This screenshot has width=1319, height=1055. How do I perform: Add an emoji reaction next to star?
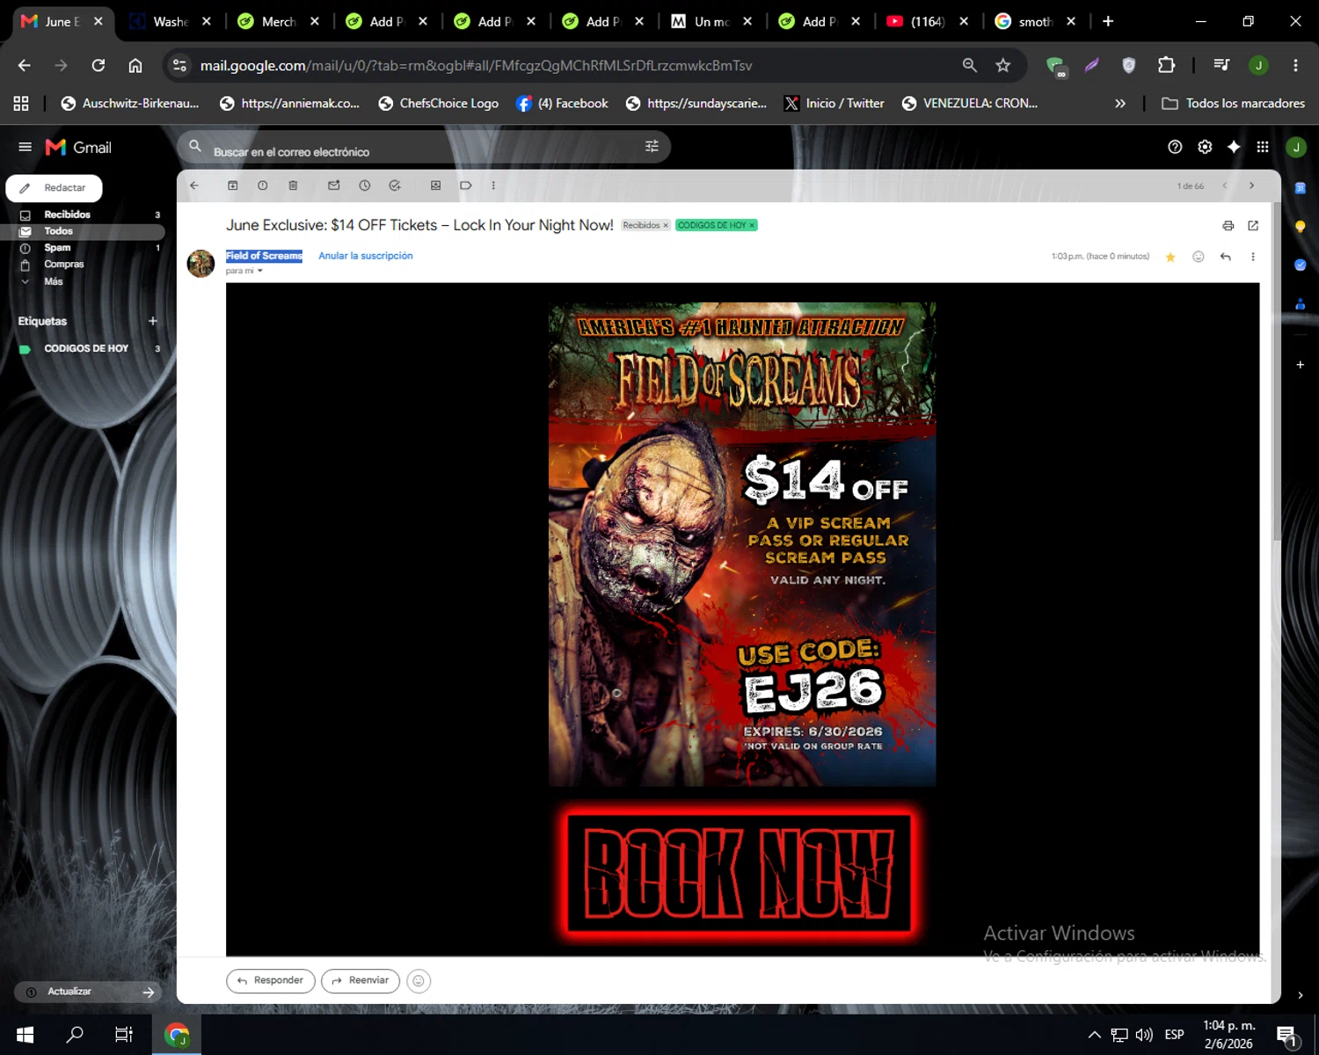[x=1198, y=257]
